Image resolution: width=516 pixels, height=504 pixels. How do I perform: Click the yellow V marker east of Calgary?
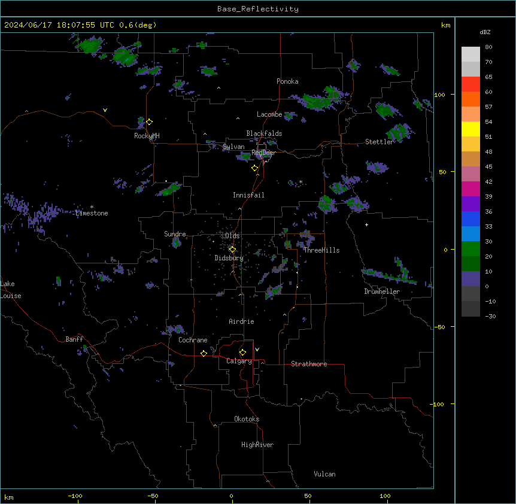pos(257,350)
